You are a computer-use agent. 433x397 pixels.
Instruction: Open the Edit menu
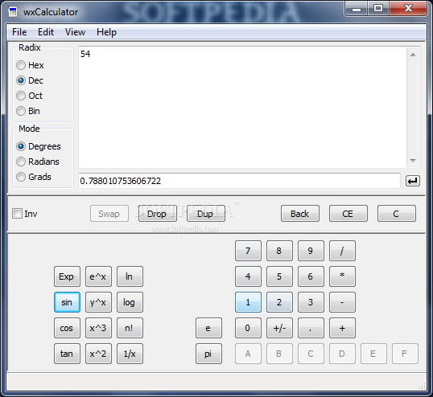coord(46,32)
